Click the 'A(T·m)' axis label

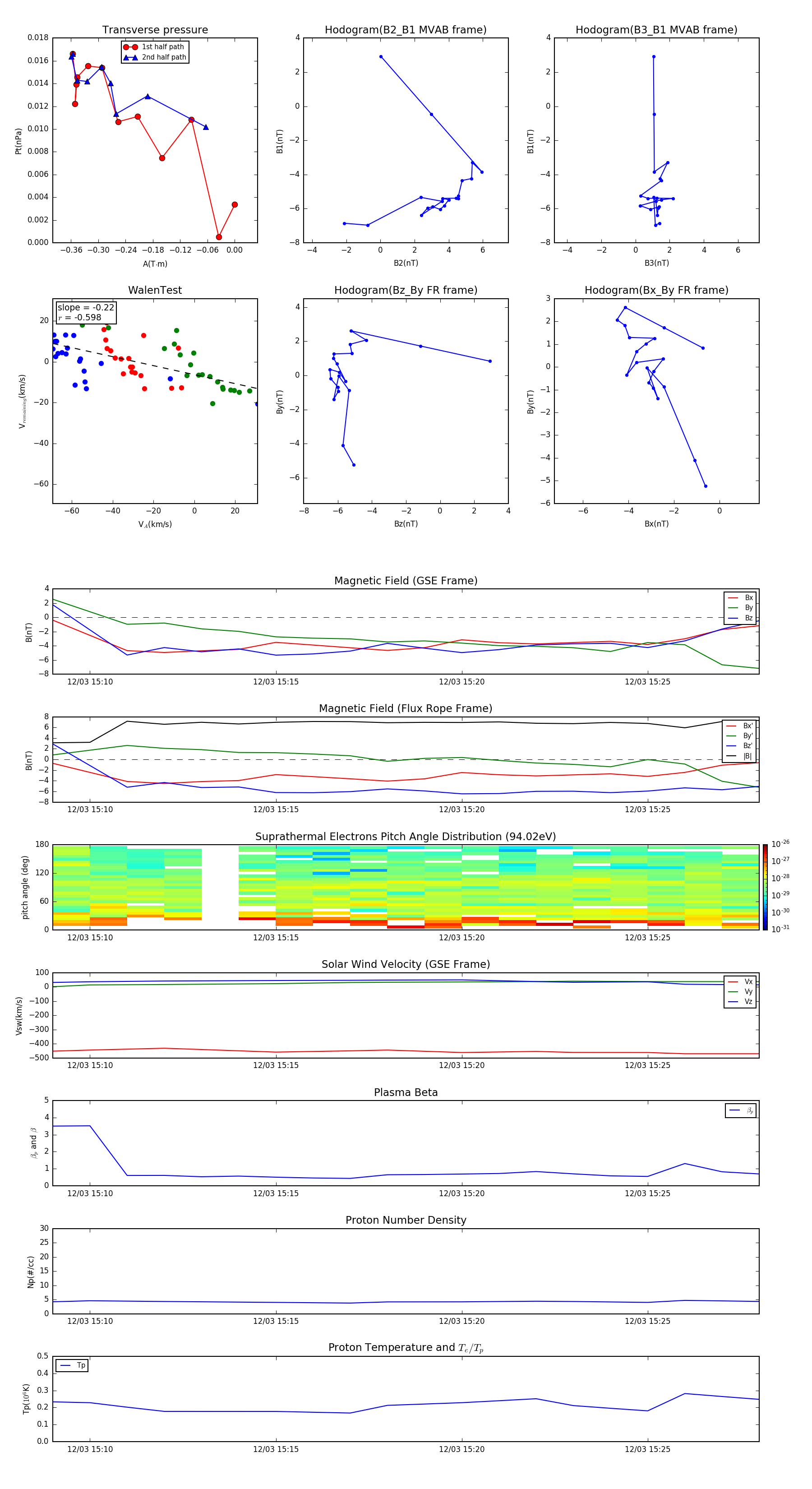tap(155, 264)
